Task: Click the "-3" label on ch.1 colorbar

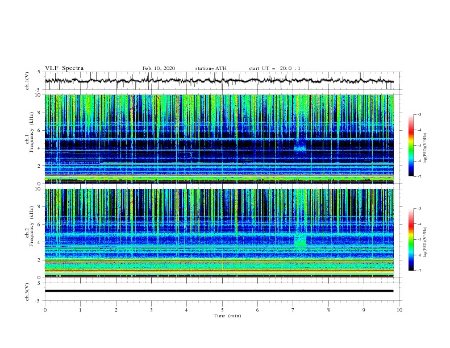Action: tap(419, 114)
